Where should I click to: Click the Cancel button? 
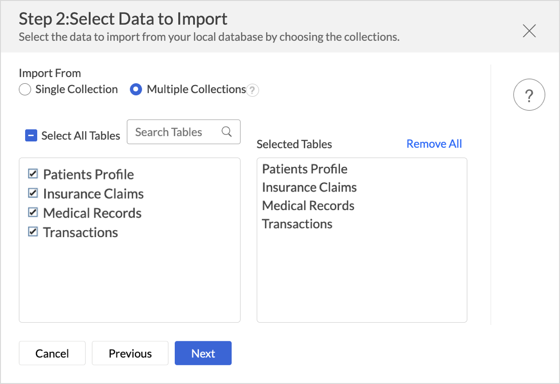coord(52,353)
